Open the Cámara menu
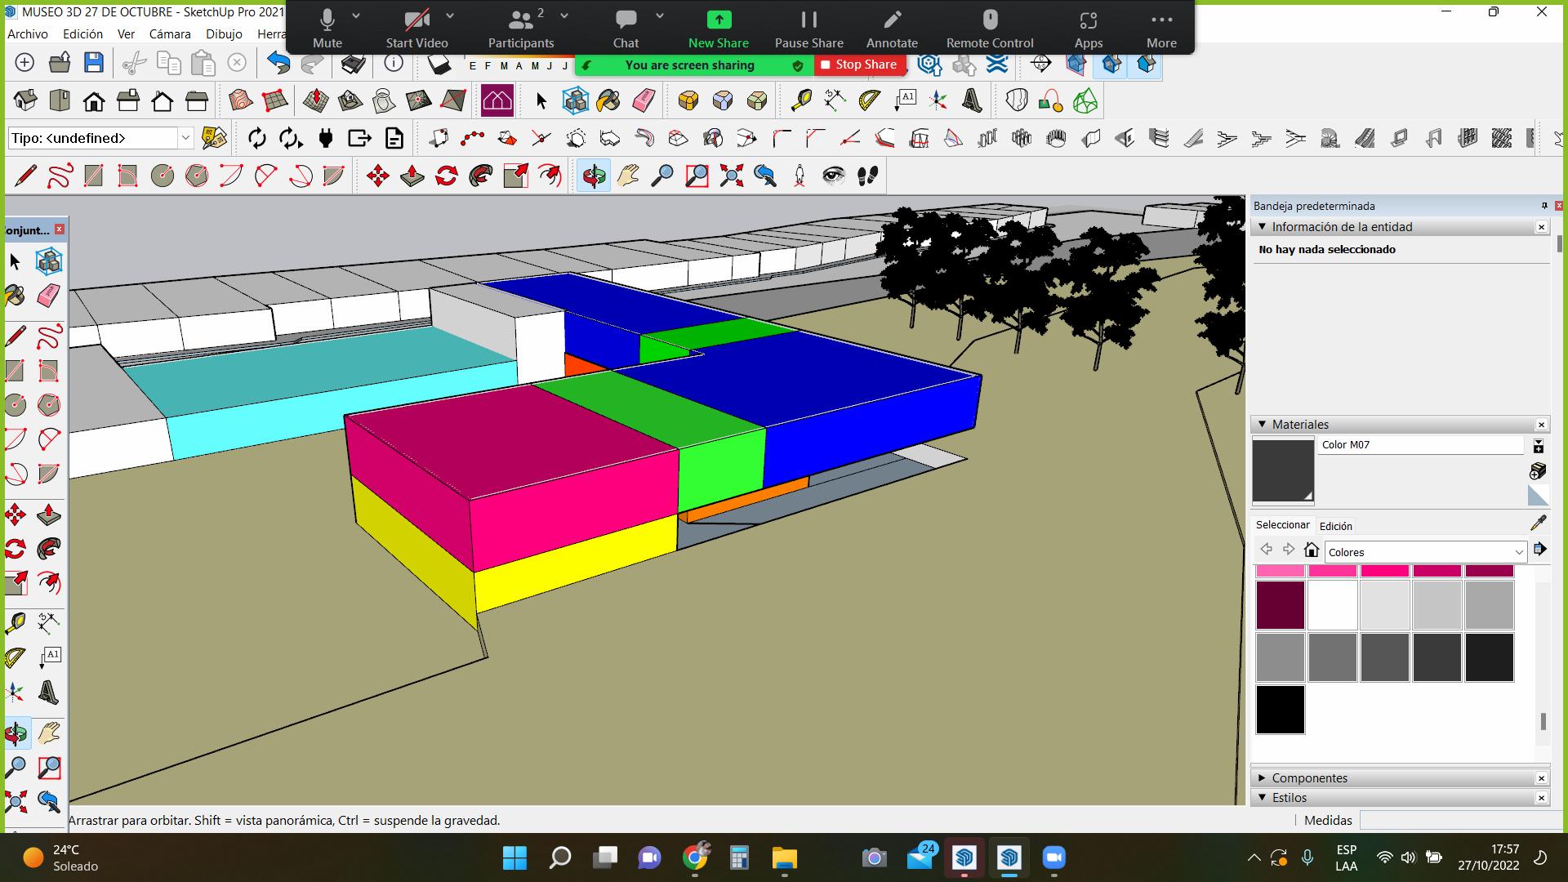 [x=170, y=33]
